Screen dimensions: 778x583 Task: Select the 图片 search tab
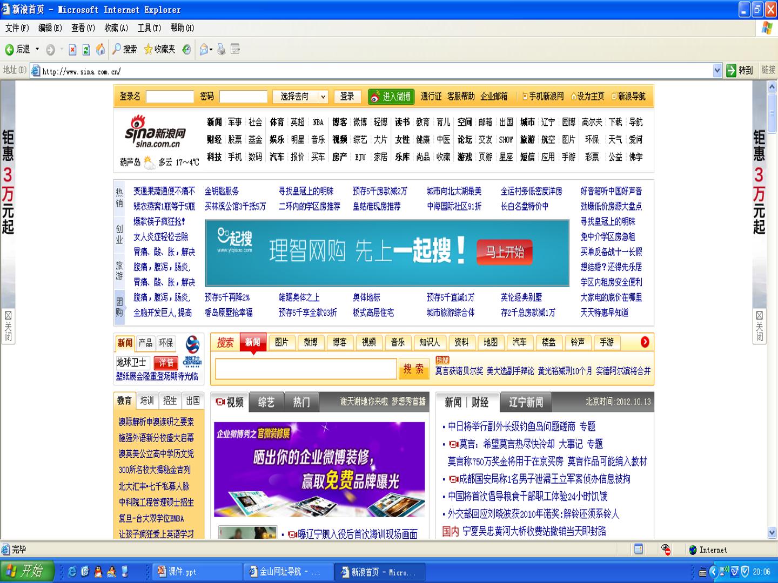pos(281,342)
